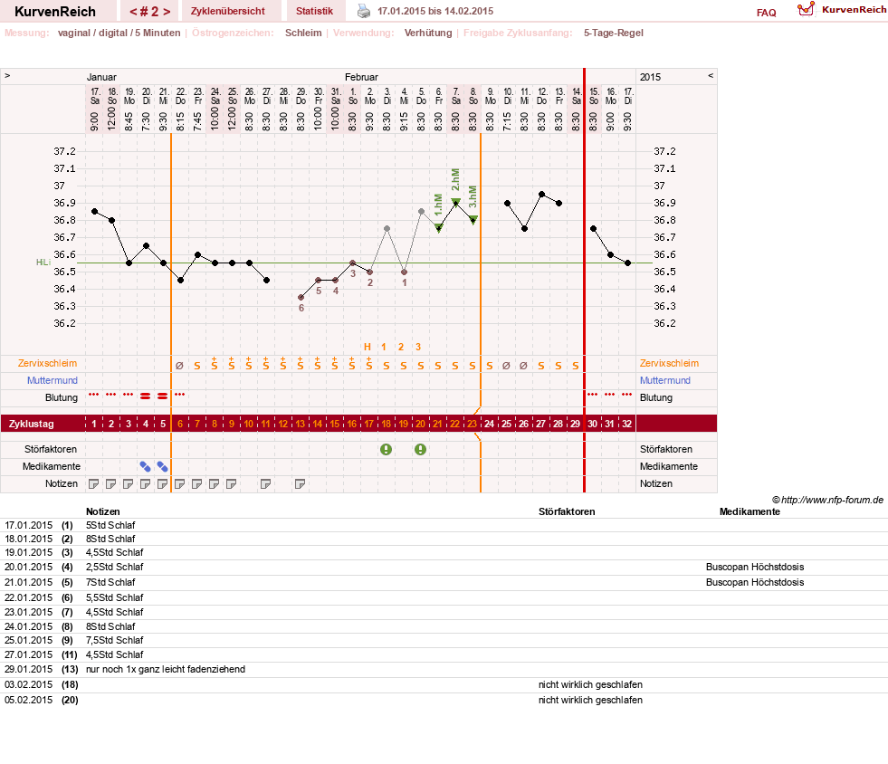888x764 pixels.
Task: Expand chart with left > arrow
Action: coord(7,75)
